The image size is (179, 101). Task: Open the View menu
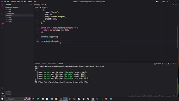click(x=18, y=2)
